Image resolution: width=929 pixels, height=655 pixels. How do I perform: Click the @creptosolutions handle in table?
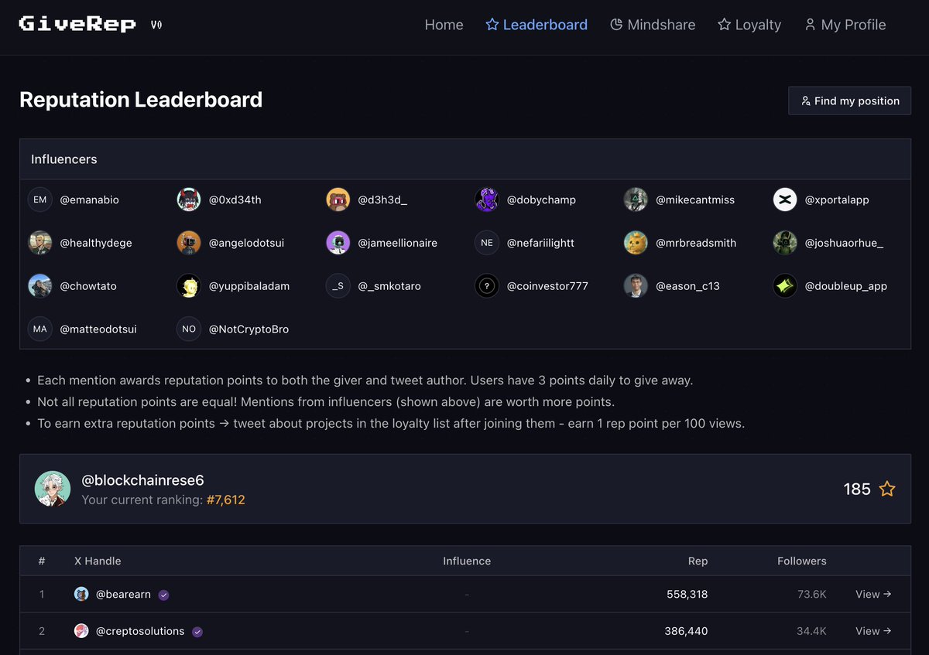140,631
